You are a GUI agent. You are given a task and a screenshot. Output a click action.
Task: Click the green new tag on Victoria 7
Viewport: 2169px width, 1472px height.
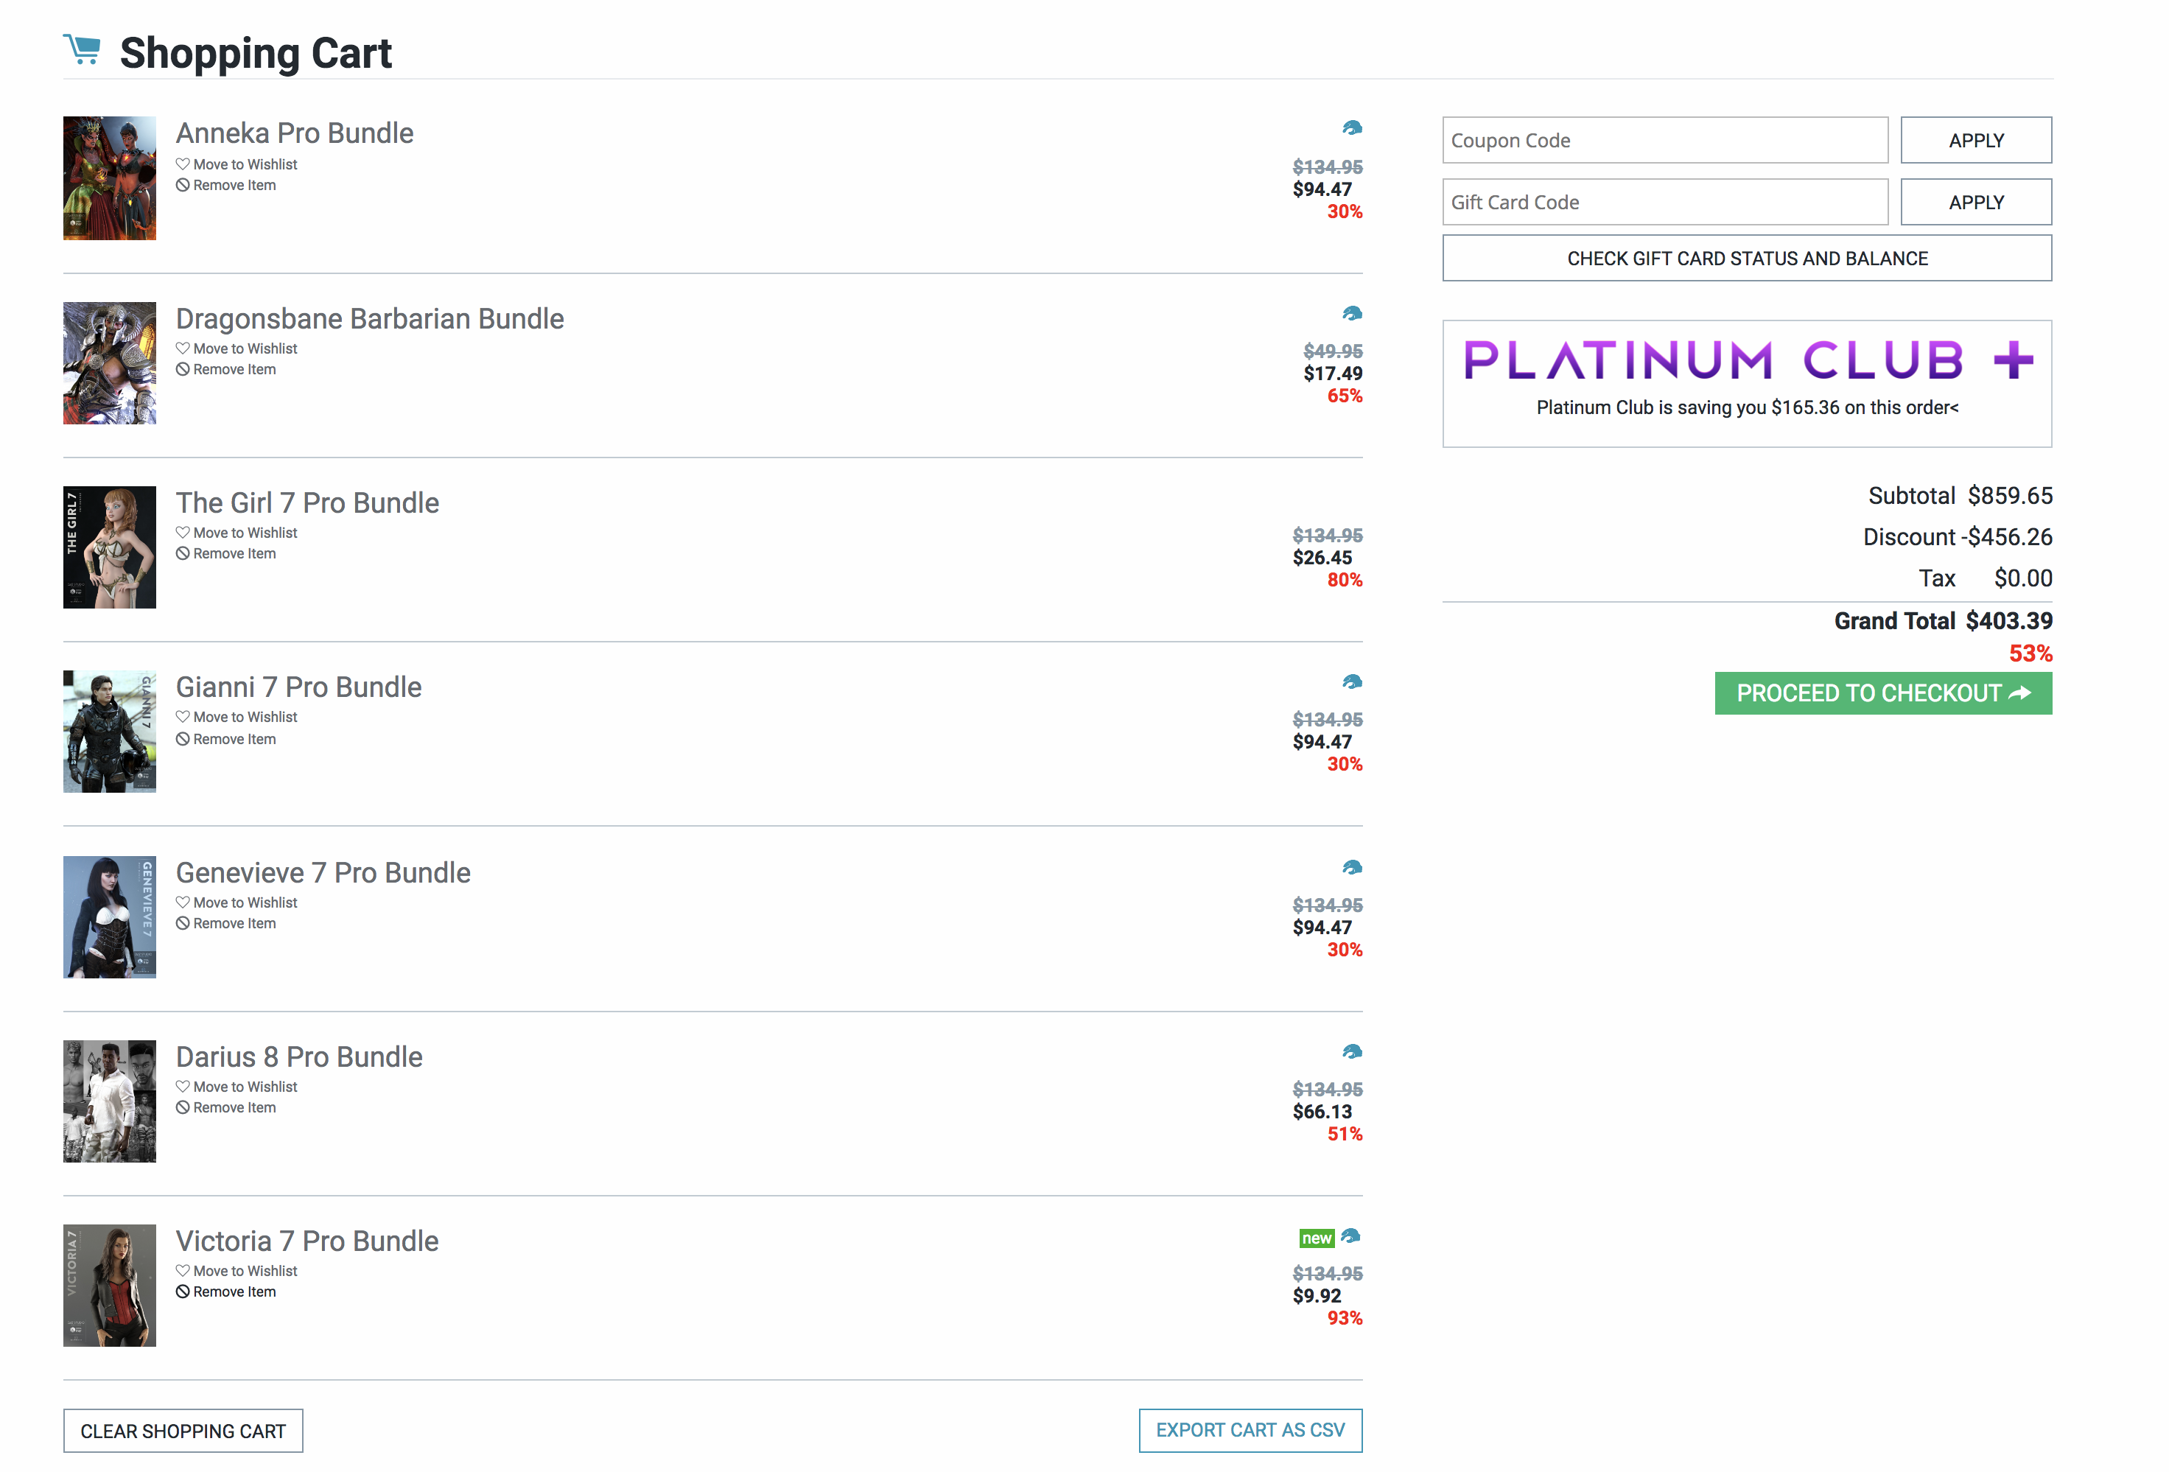1316,1238
